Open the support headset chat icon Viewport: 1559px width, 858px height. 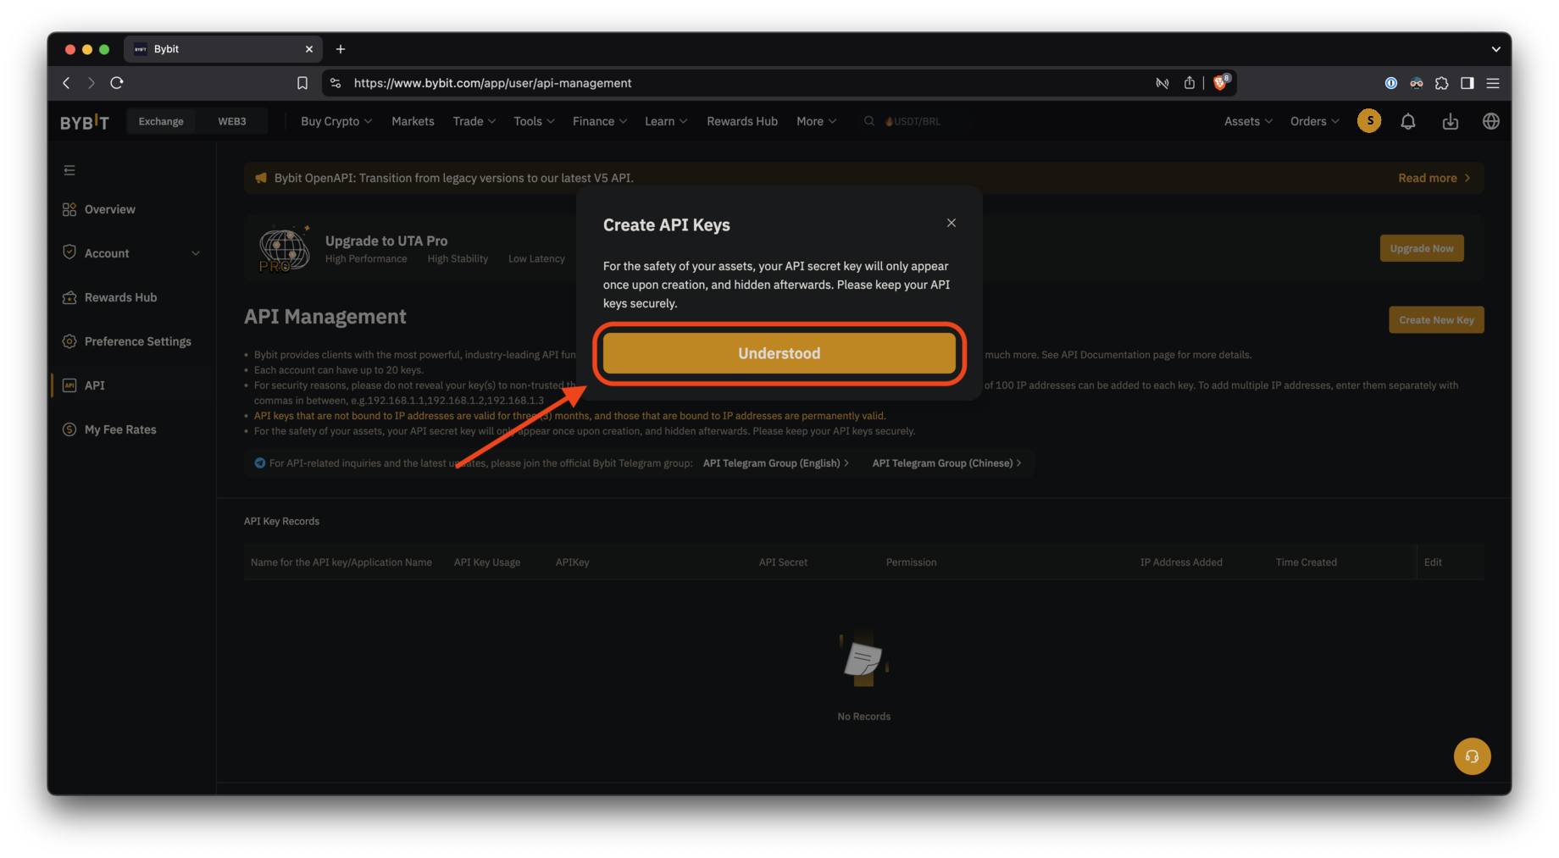click(x=1472, y=756)
